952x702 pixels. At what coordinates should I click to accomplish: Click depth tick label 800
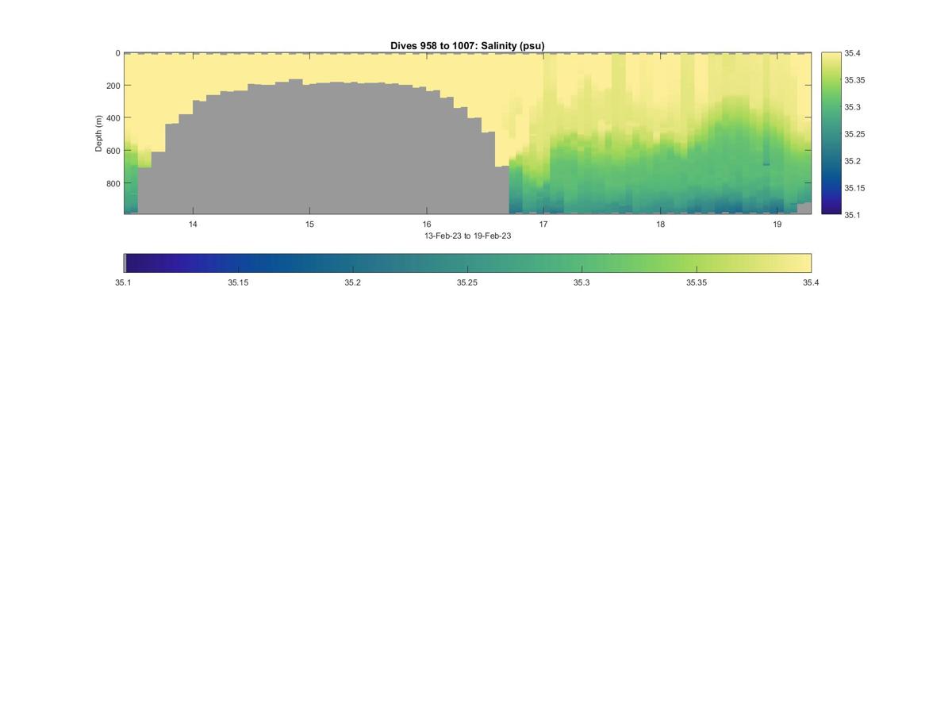(113, 183)
